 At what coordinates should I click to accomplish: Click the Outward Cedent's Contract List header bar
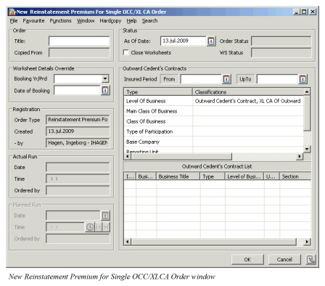pos(217,166)
